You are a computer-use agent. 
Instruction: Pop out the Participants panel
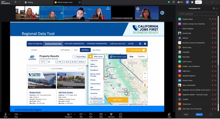214,8
